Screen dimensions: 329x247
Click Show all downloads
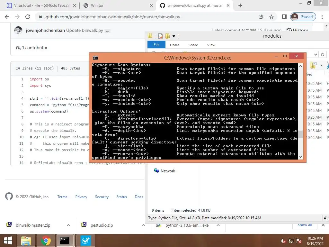tap(305, 225)
